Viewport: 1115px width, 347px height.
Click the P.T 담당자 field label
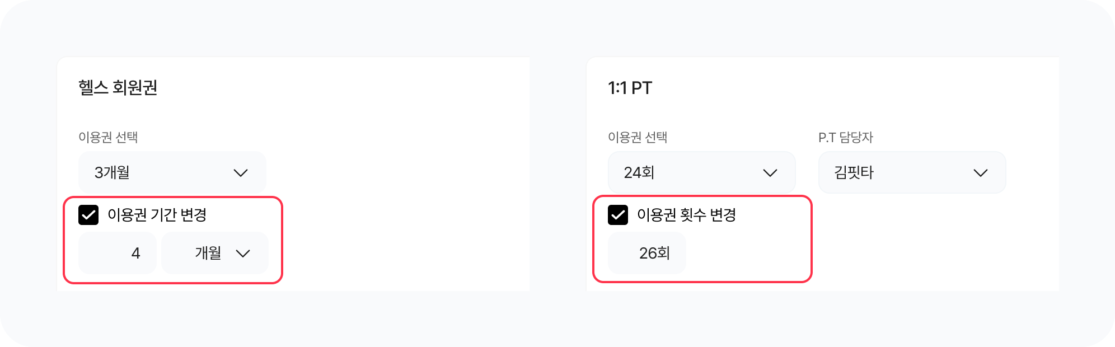[845, 137]
